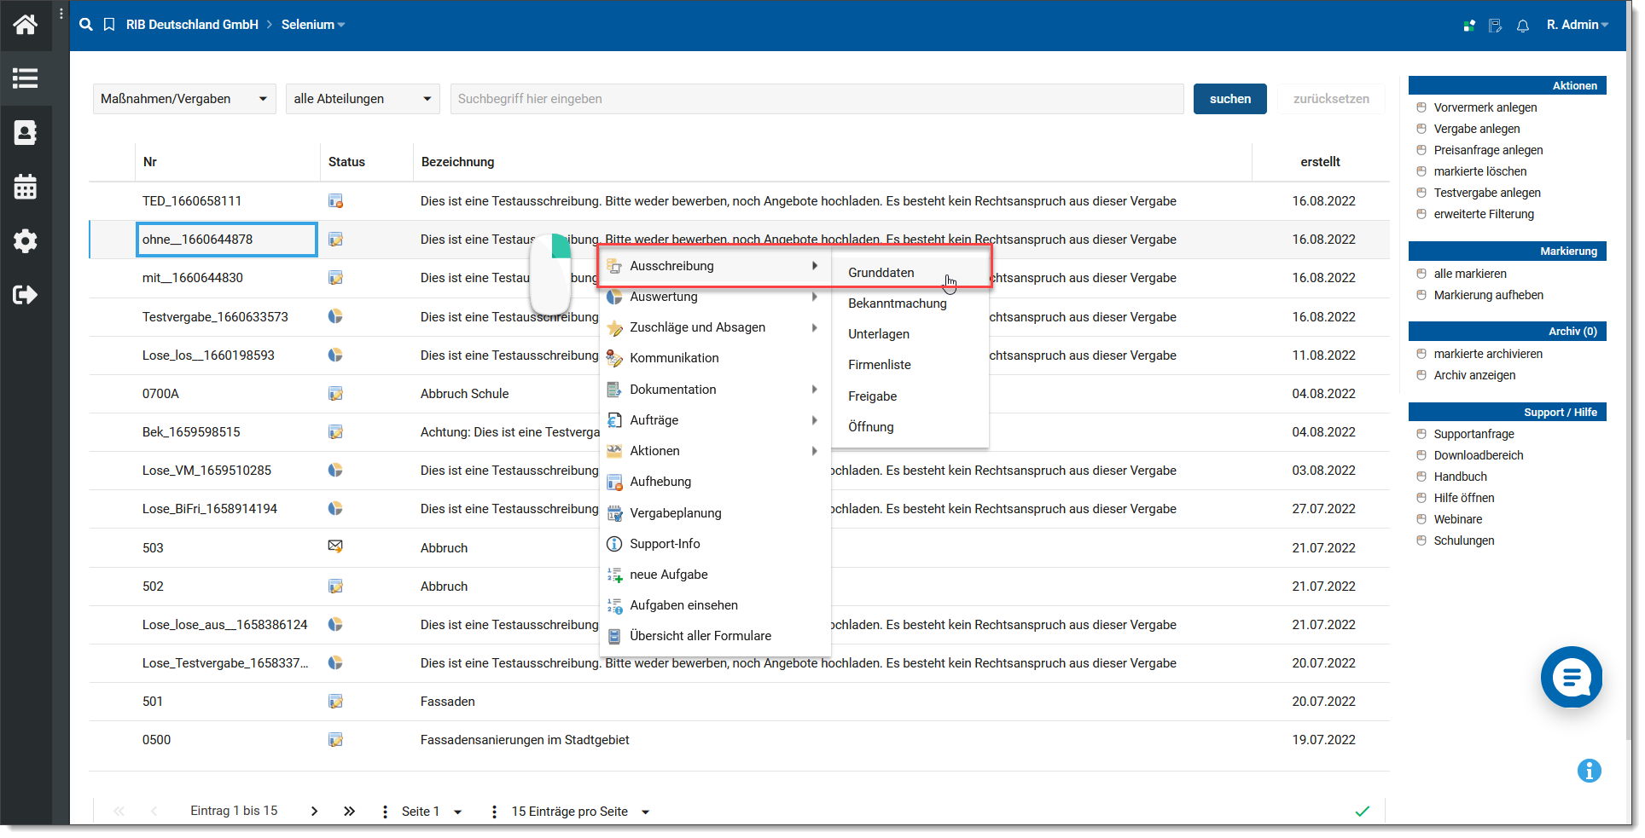Click the logout icon in the sidebar

(26, 295)
